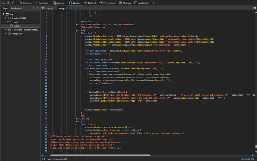Viewport: 257px width, 161px height.
Task: Switch to the Memory tab
Action: tap(125, 3)
